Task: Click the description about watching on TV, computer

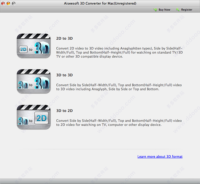Action: 119,123
